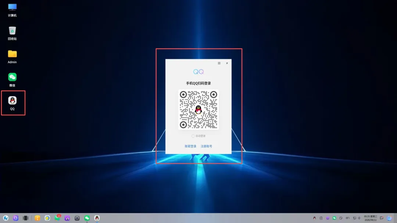Open the clipboard tray icon
This screenshot has height=223, width=397.
pyautogui.click(x=321, y=218)
